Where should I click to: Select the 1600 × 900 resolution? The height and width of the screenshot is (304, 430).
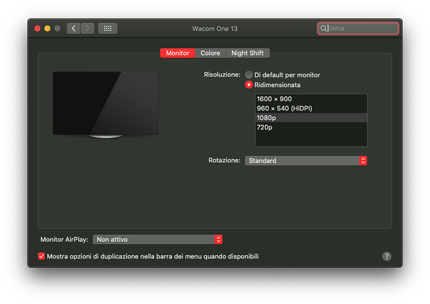[311, 99]
